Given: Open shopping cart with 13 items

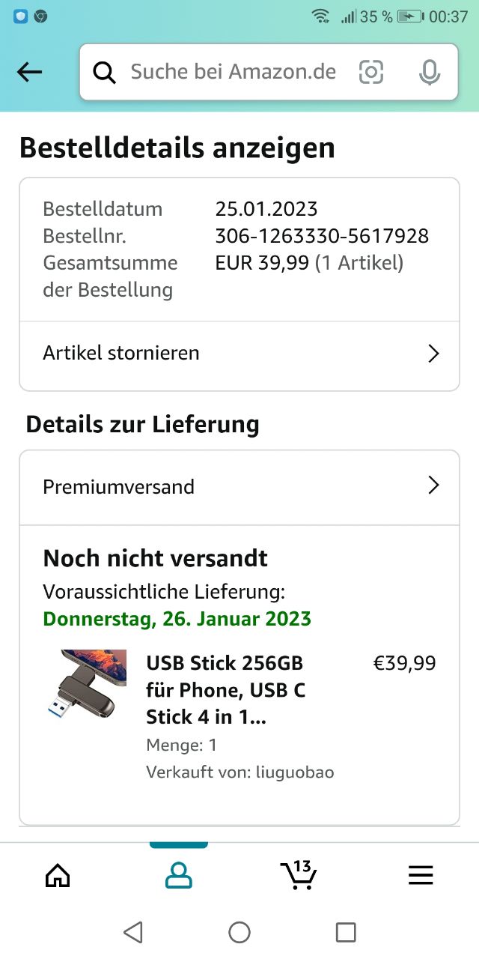Looking at the screenshot, I should 299,875.
